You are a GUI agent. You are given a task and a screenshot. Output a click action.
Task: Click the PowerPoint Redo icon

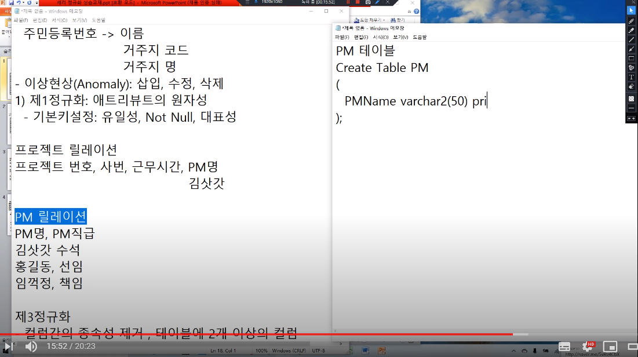(x=30, y=2)
